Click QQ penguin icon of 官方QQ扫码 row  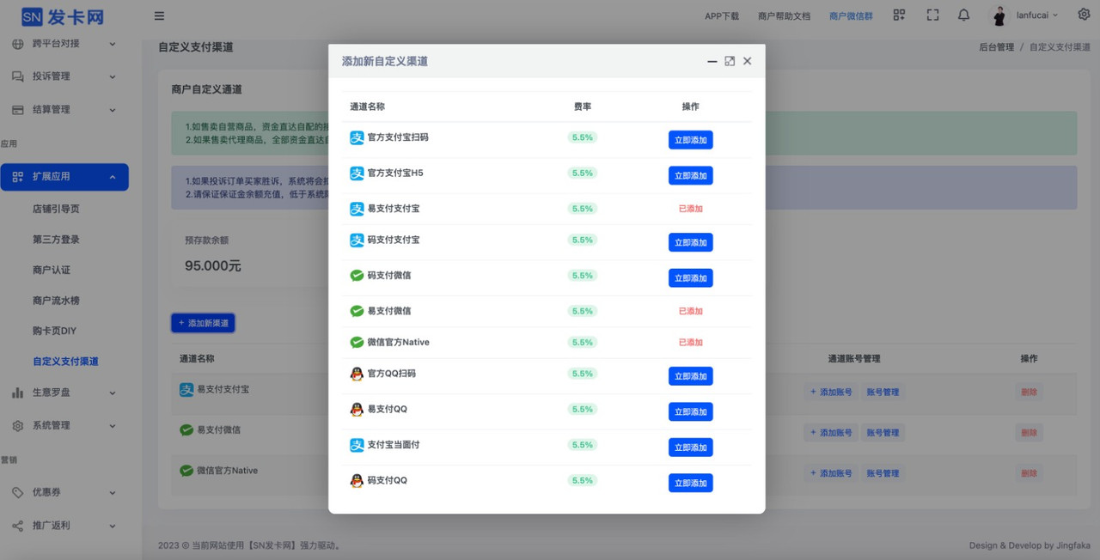point(357,374)
